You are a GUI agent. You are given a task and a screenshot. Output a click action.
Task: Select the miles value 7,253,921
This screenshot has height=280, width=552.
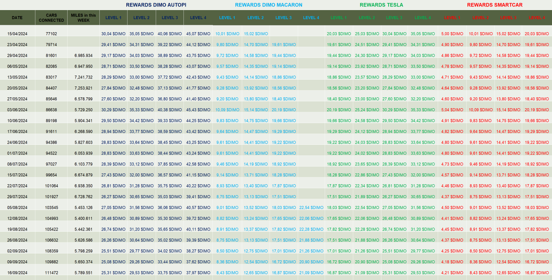coord(83,88)
